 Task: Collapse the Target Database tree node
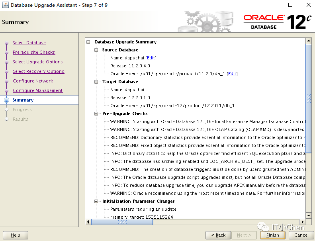(96, 82)
